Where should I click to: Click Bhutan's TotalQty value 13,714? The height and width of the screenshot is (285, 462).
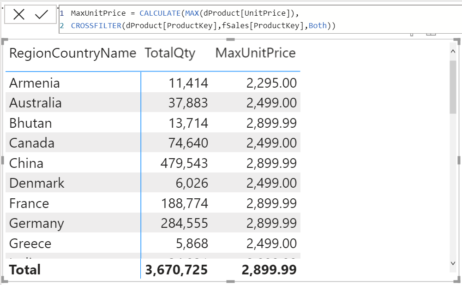(x=188, y=123)
